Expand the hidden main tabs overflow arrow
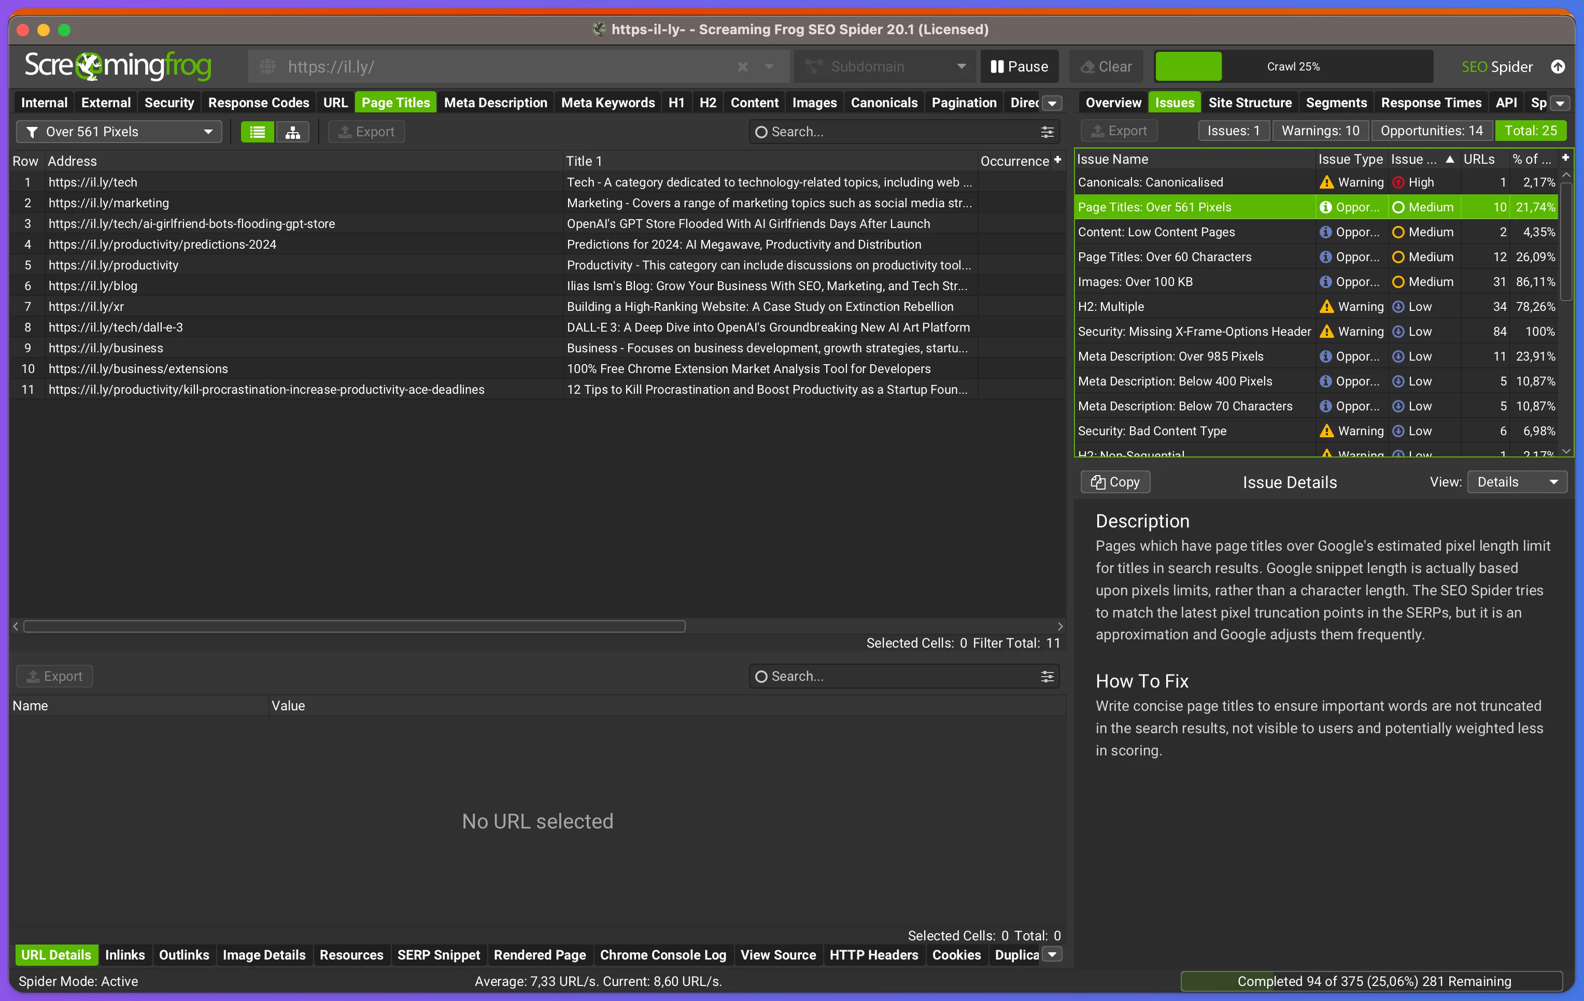This screenshot has width=1584, height=1001. click(1053, 103)
